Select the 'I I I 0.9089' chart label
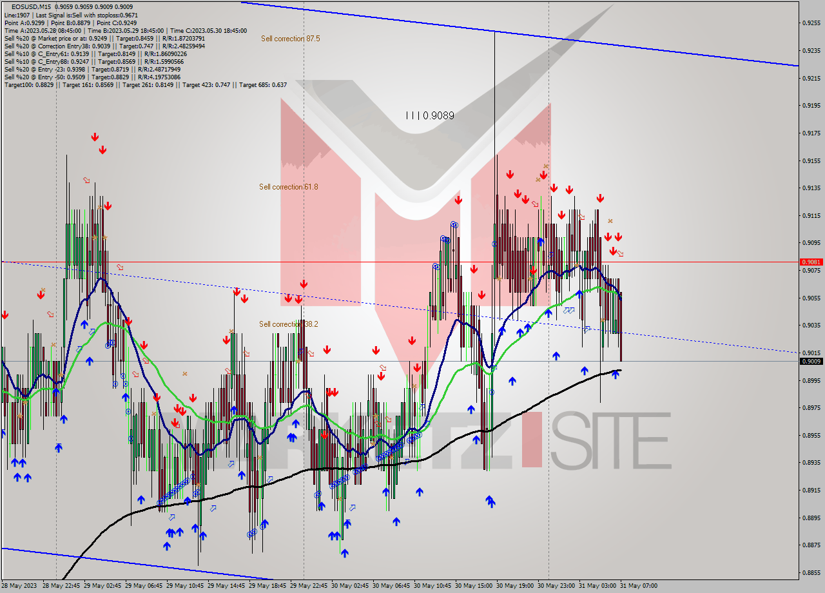 click(430, 116)
